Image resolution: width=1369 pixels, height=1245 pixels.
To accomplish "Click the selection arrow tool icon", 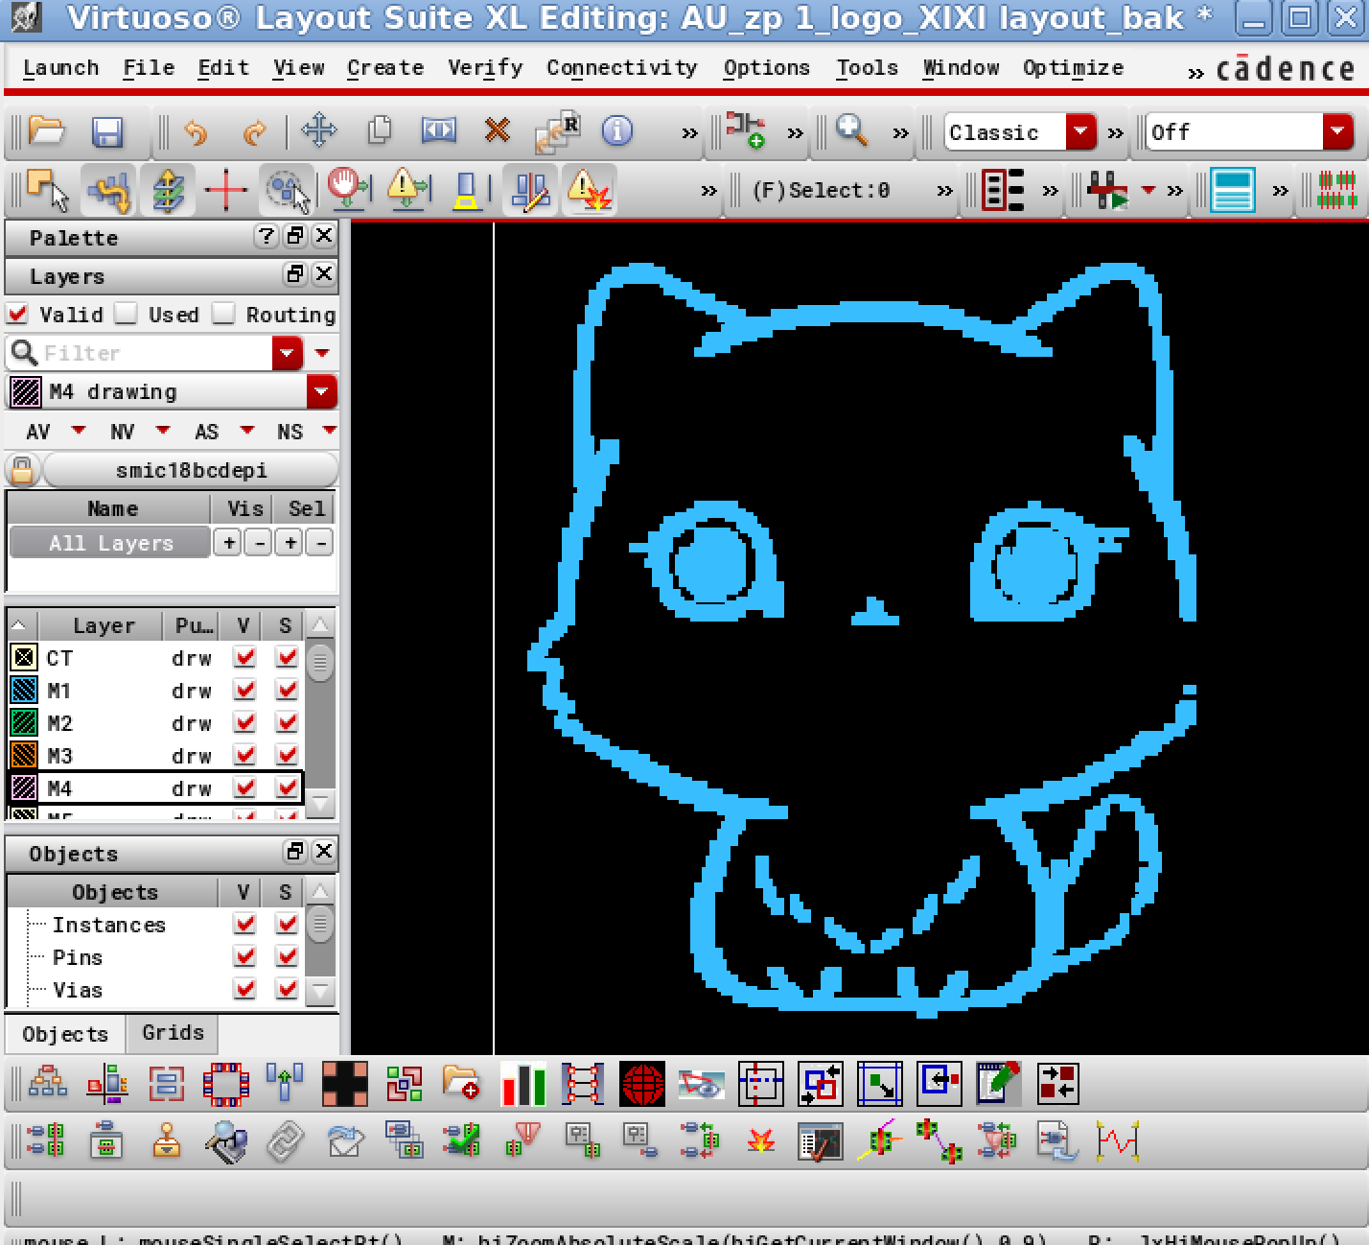I will coord(48,189).
